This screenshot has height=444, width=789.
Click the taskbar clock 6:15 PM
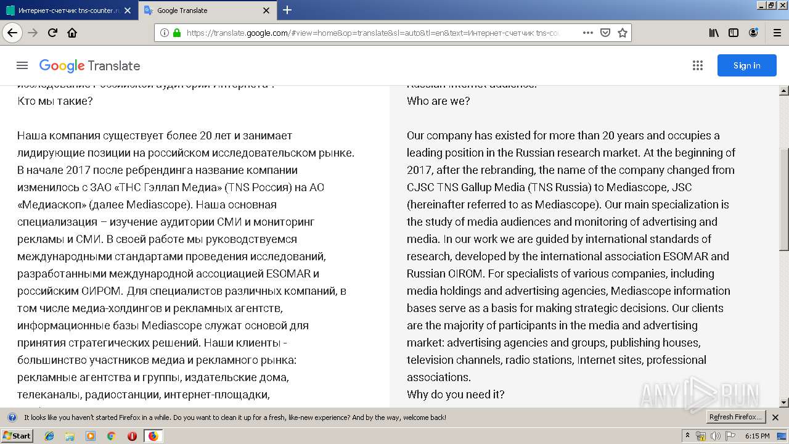[x=758, y=436]
